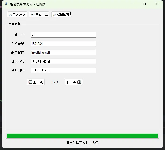Image resolution: width=165 pixels, height=150 pixels.
Task: Click the 手机号码 field label
Action: click(18, 44)
